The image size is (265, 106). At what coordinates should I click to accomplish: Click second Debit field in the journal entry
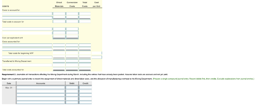click(72, 91)
